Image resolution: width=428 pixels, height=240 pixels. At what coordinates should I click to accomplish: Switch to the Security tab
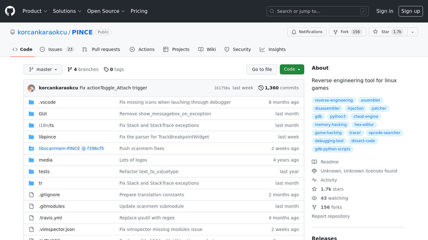click(237, 49)
